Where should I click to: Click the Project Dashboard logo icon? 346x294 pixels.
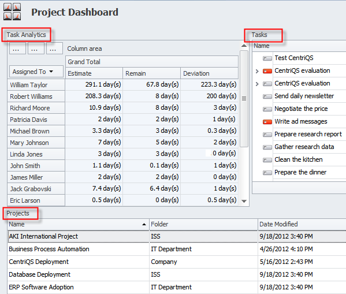tap(12, 12)
